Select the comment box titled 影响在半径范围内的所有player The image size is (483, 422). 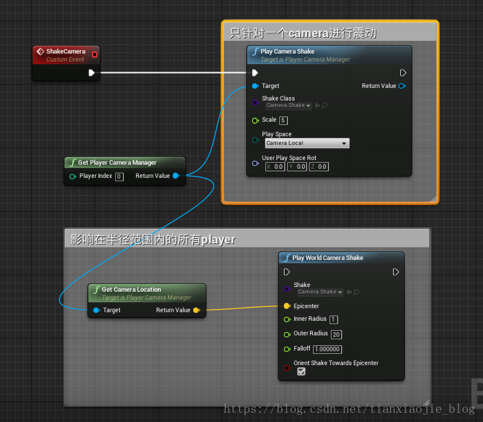click(247, 239)
